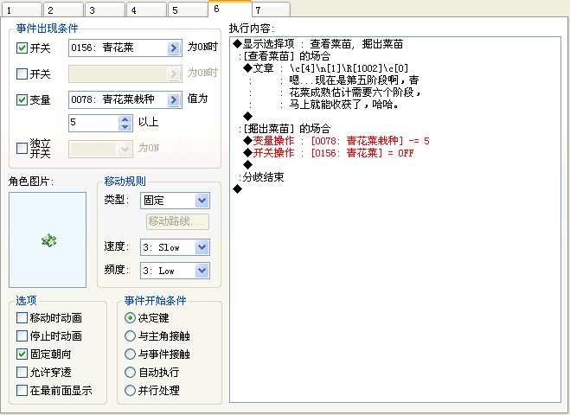570x415 pixels.
Task: Enable 移动时动画 option
Action: [22, 318]
